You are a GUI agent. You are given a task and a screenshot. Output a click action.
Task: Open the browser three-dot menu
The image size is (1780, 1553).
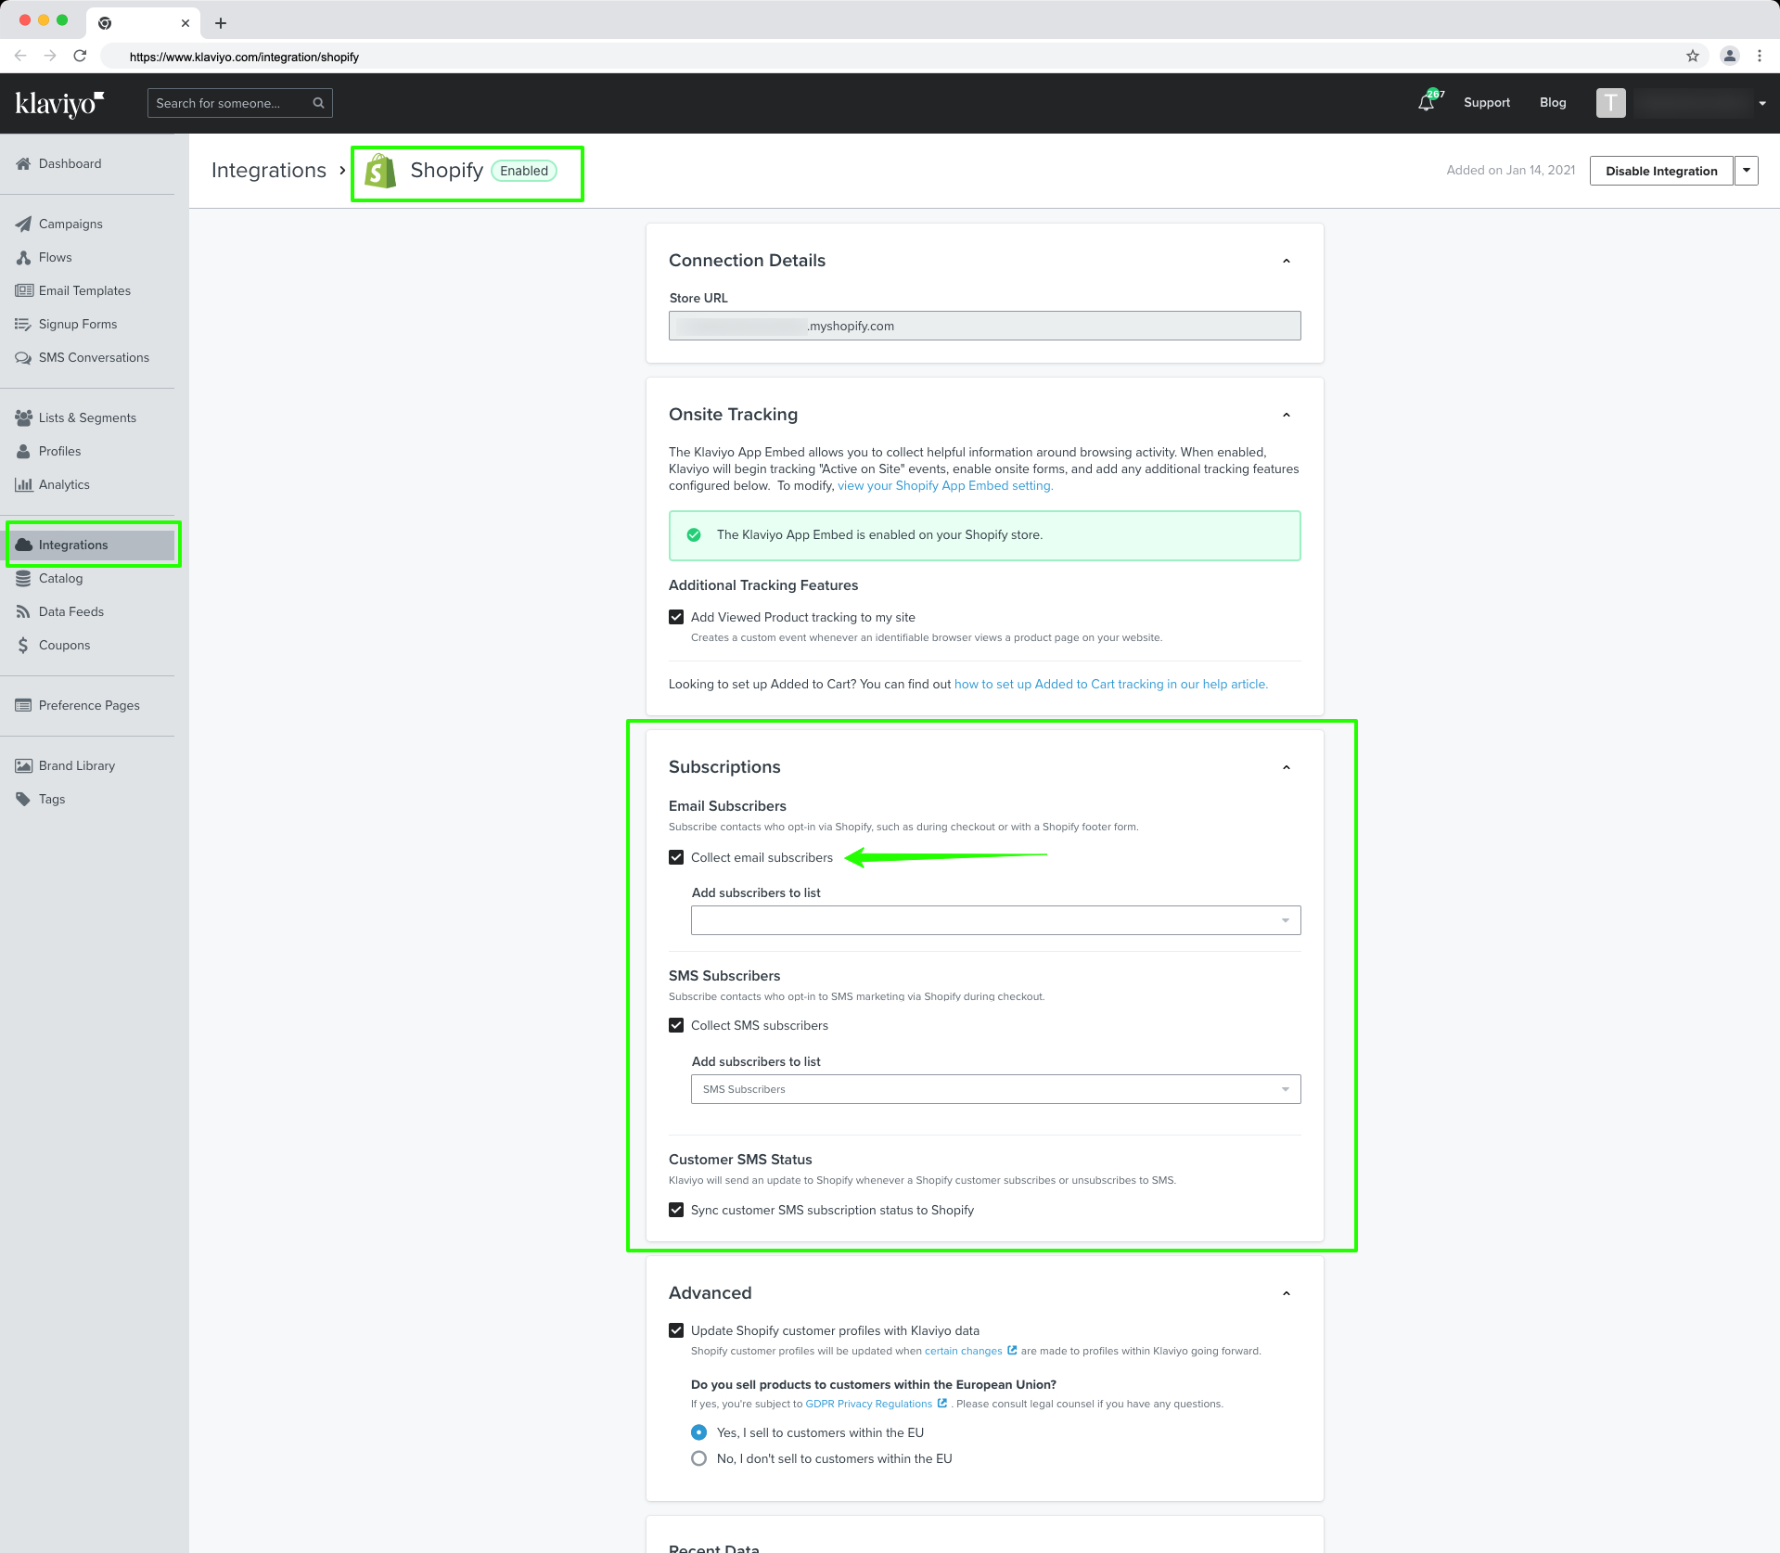pos(1760,56)
